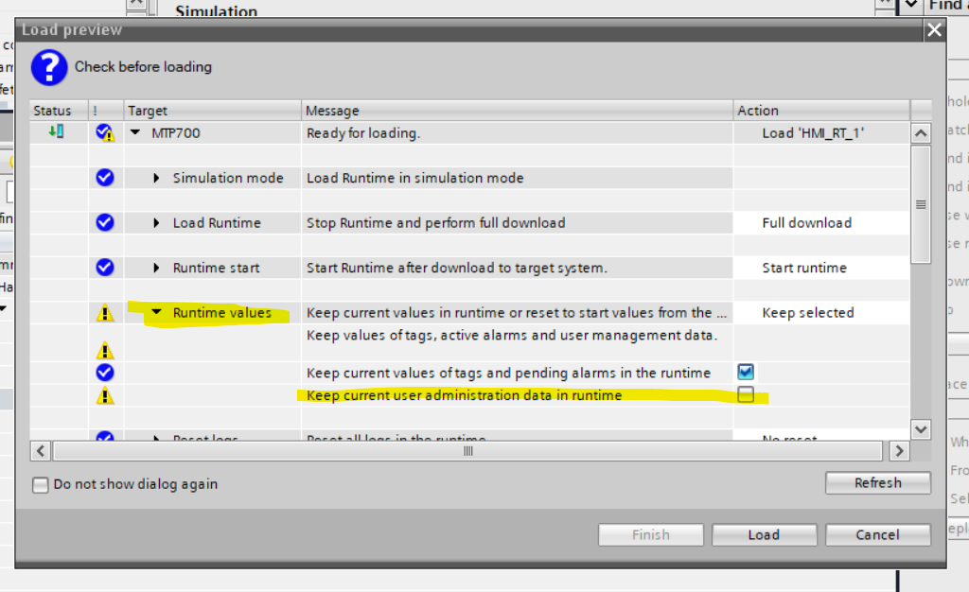Uncheck Keep current values of tags checkbox
969x592 pixels.
click(746, 373)
